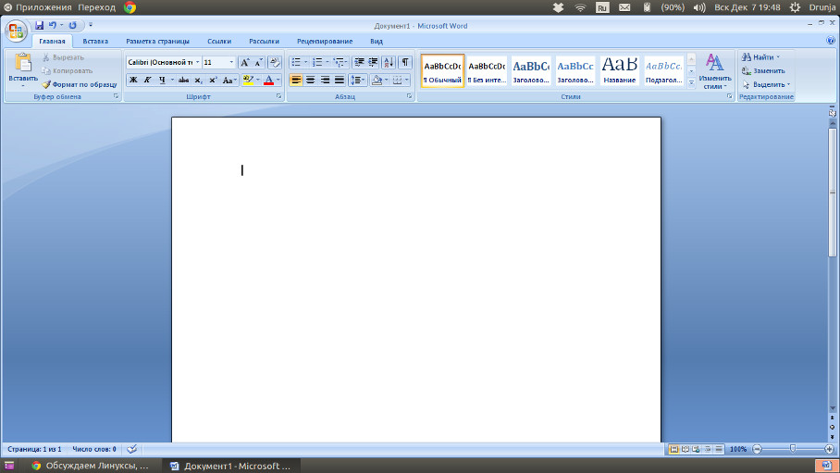840x473 pixels.
Task: Clear formatting with the eraser icon
Action: 274,62
